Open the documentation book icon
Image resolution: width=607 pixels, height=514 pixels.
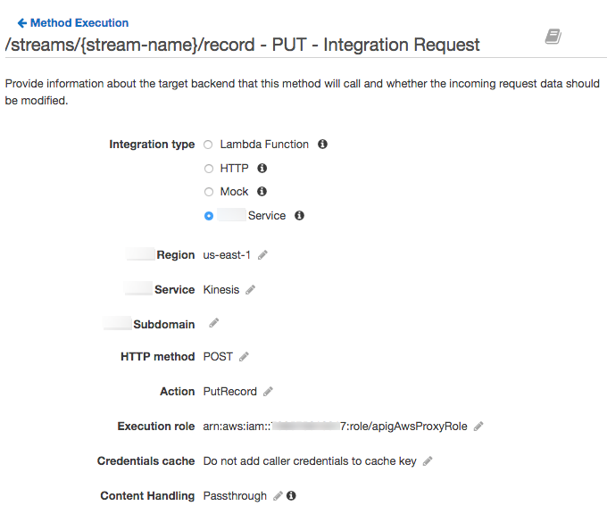click(553, 37)
